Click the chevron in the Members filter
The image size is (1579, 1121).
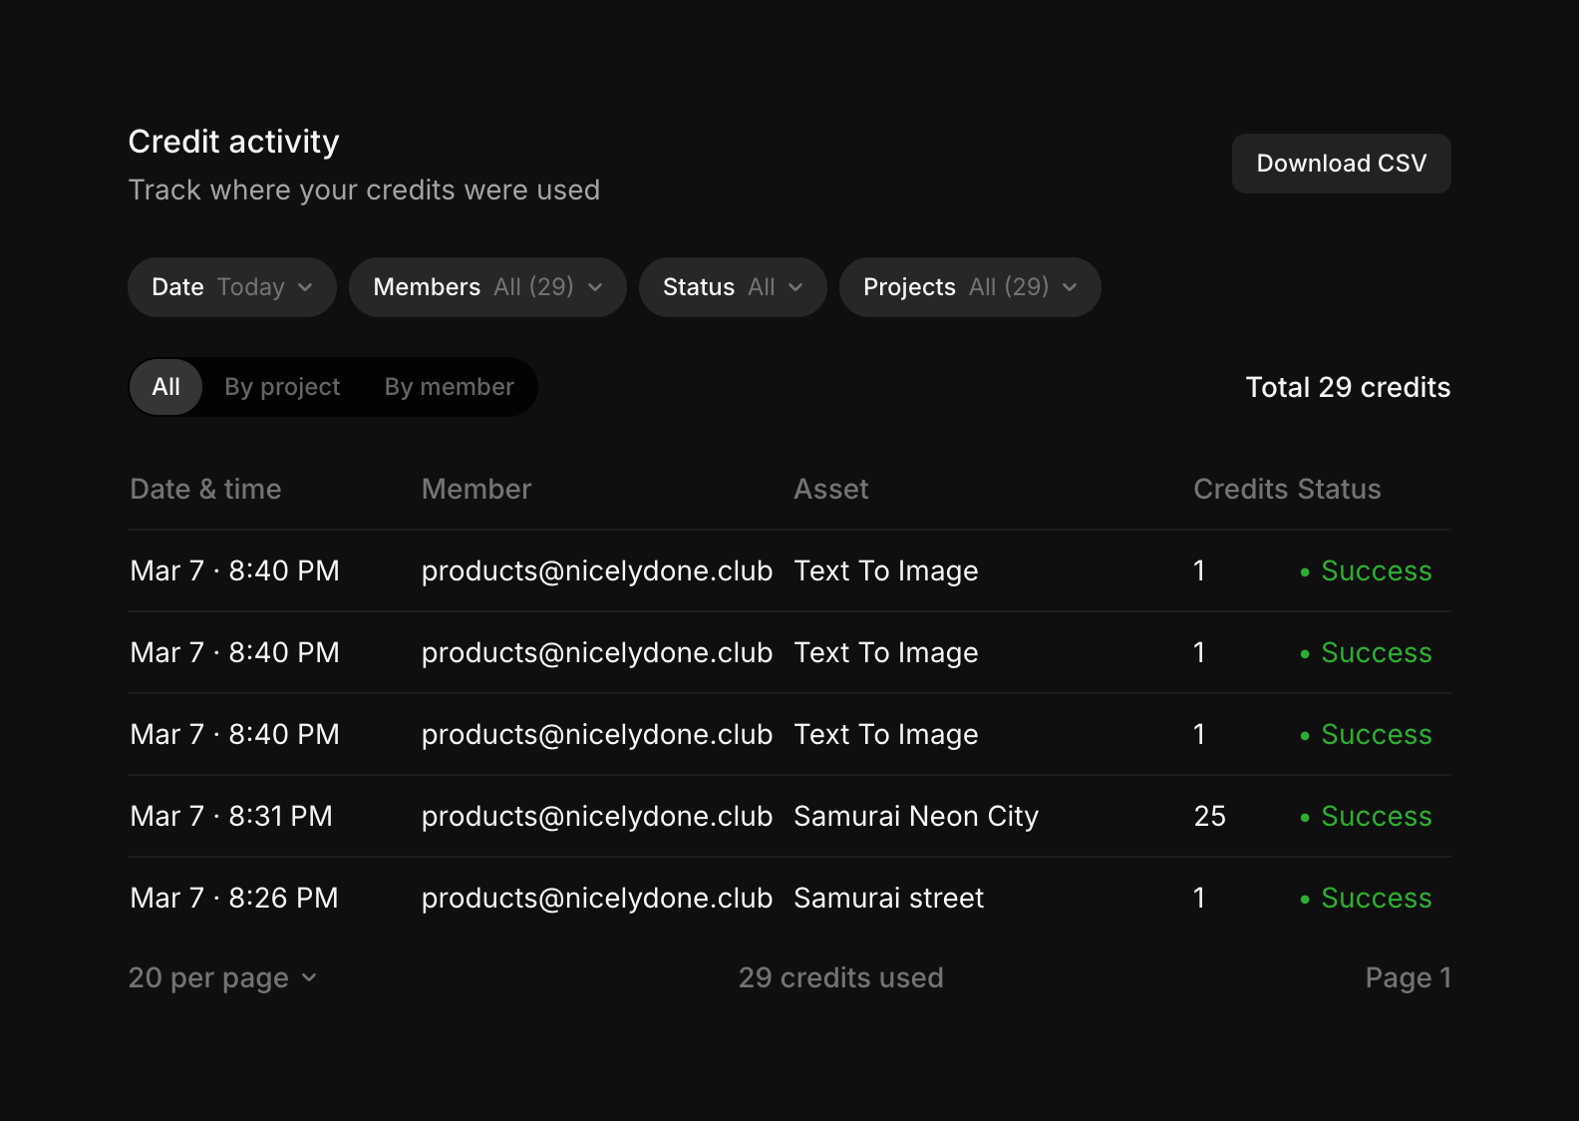click(595, 287)
